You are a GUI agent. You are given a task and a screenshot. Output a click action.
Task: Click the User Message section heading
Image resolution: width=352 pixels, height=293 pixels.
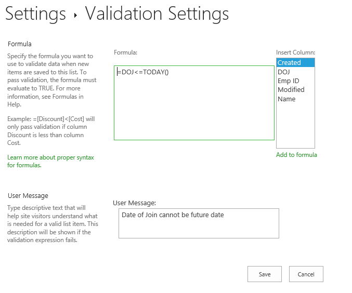[x=28, y=196]
